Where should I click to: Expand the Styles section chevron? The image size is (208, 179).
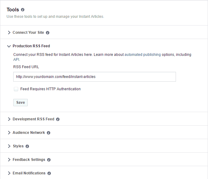pyautogui.click(x=9, y=146)
